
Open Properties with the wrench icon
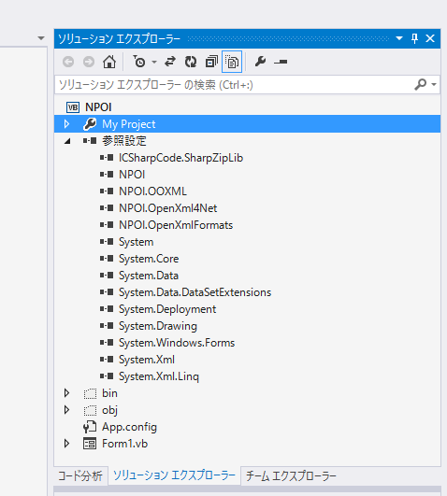(x=260, y=62)
